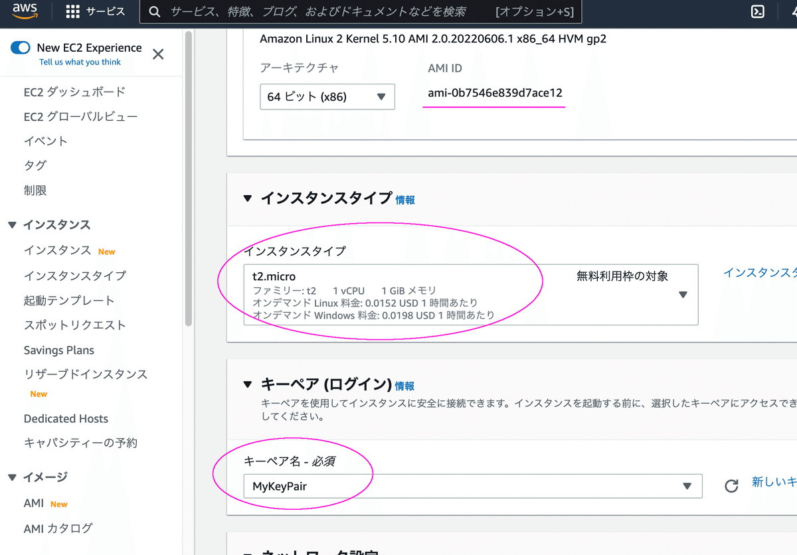Click the sidebar vertical scrollbar
The image size is (797, 555).
point(189,179)
